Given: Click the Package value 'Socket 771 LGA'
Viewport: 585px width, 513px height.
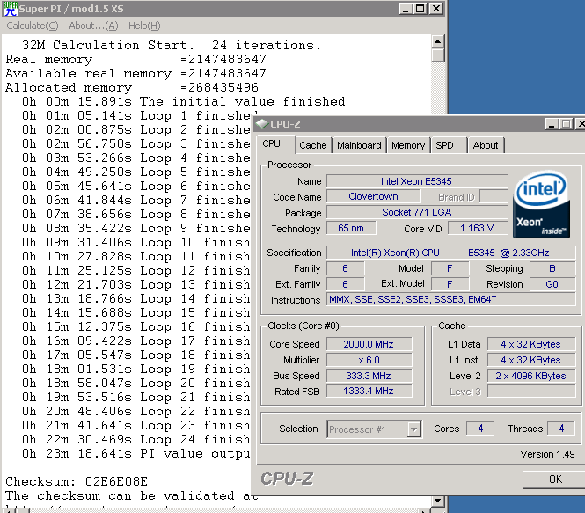Looking at the screenshot, I should tap(417, 212).
